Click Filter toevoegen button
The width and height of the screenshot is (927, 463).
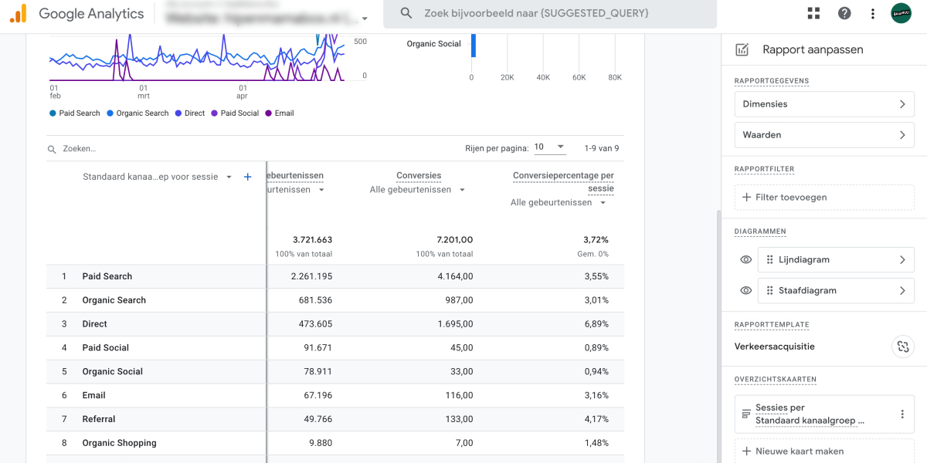(823, 198)
